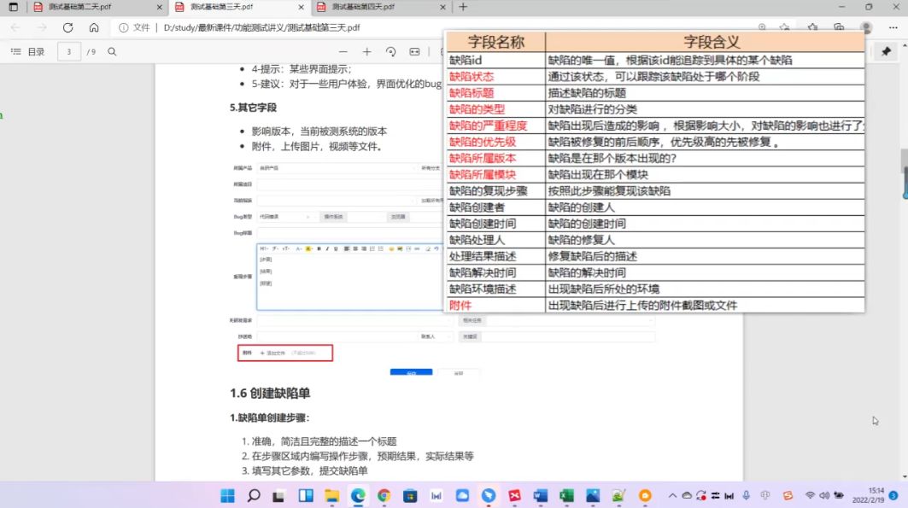Click the browser home icon
908x508 pixels.
[94, 26]
